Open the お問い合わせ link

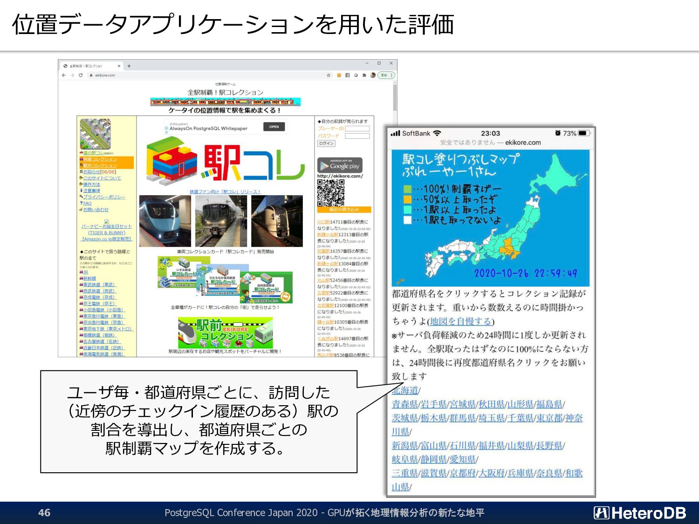coord(96,210)
